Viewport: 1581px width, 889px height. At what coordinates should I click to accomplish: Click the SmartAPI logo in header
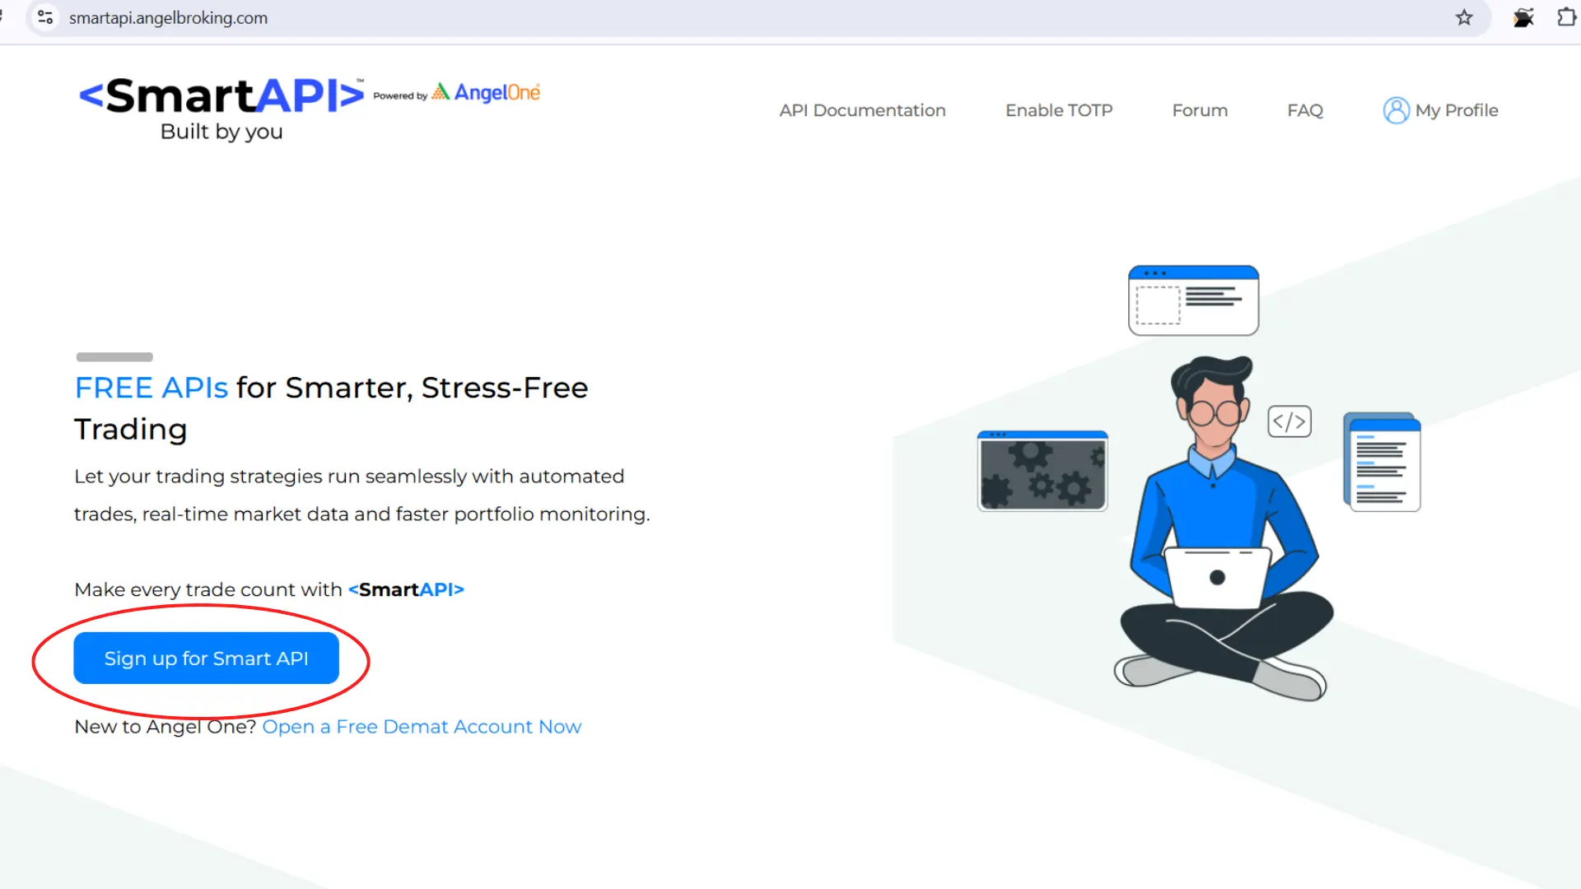pos(221,96)
